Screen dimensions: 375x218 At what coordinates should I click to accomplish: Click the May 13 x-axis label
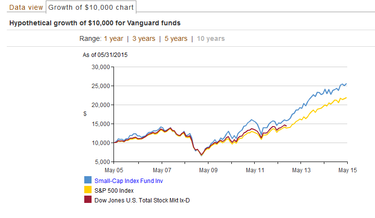301,170
